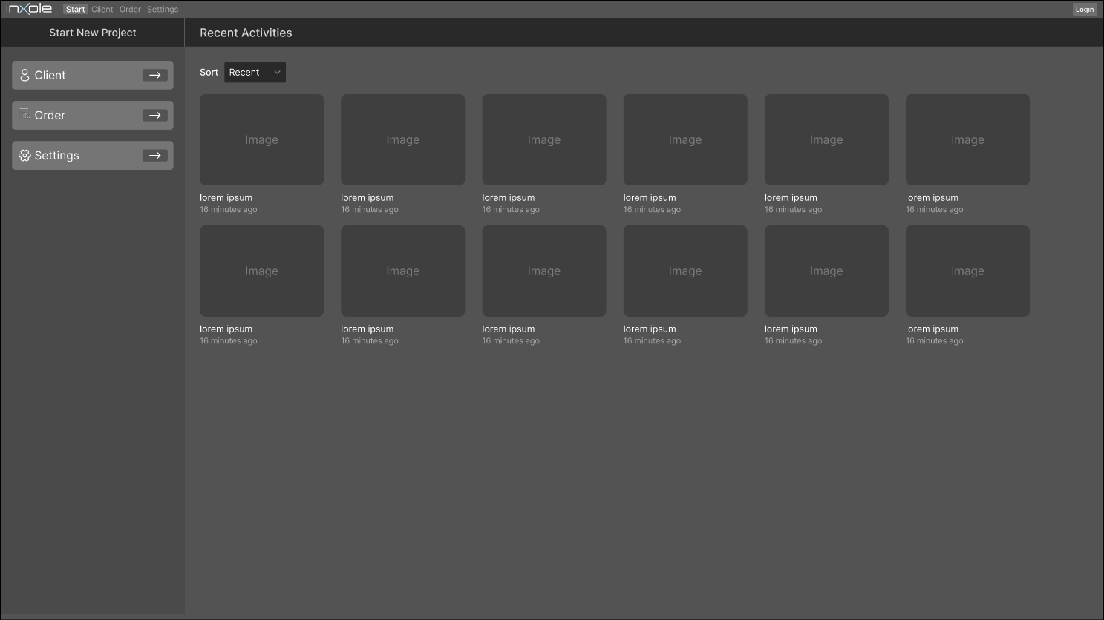Open Settings from the top navigation
The width and height of the screenshot is (1104, 620).
(162, 10)
